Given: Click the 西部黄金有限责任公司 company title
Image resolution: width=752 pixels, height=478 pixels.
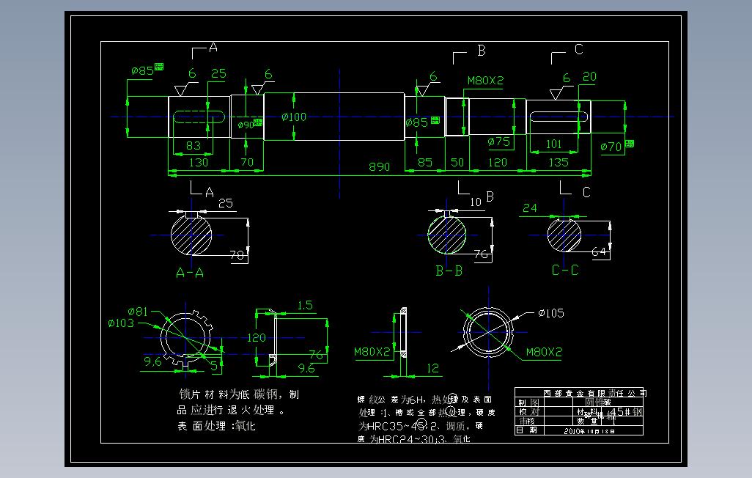Looking at the screenshot, I should [x=594, y=393].
